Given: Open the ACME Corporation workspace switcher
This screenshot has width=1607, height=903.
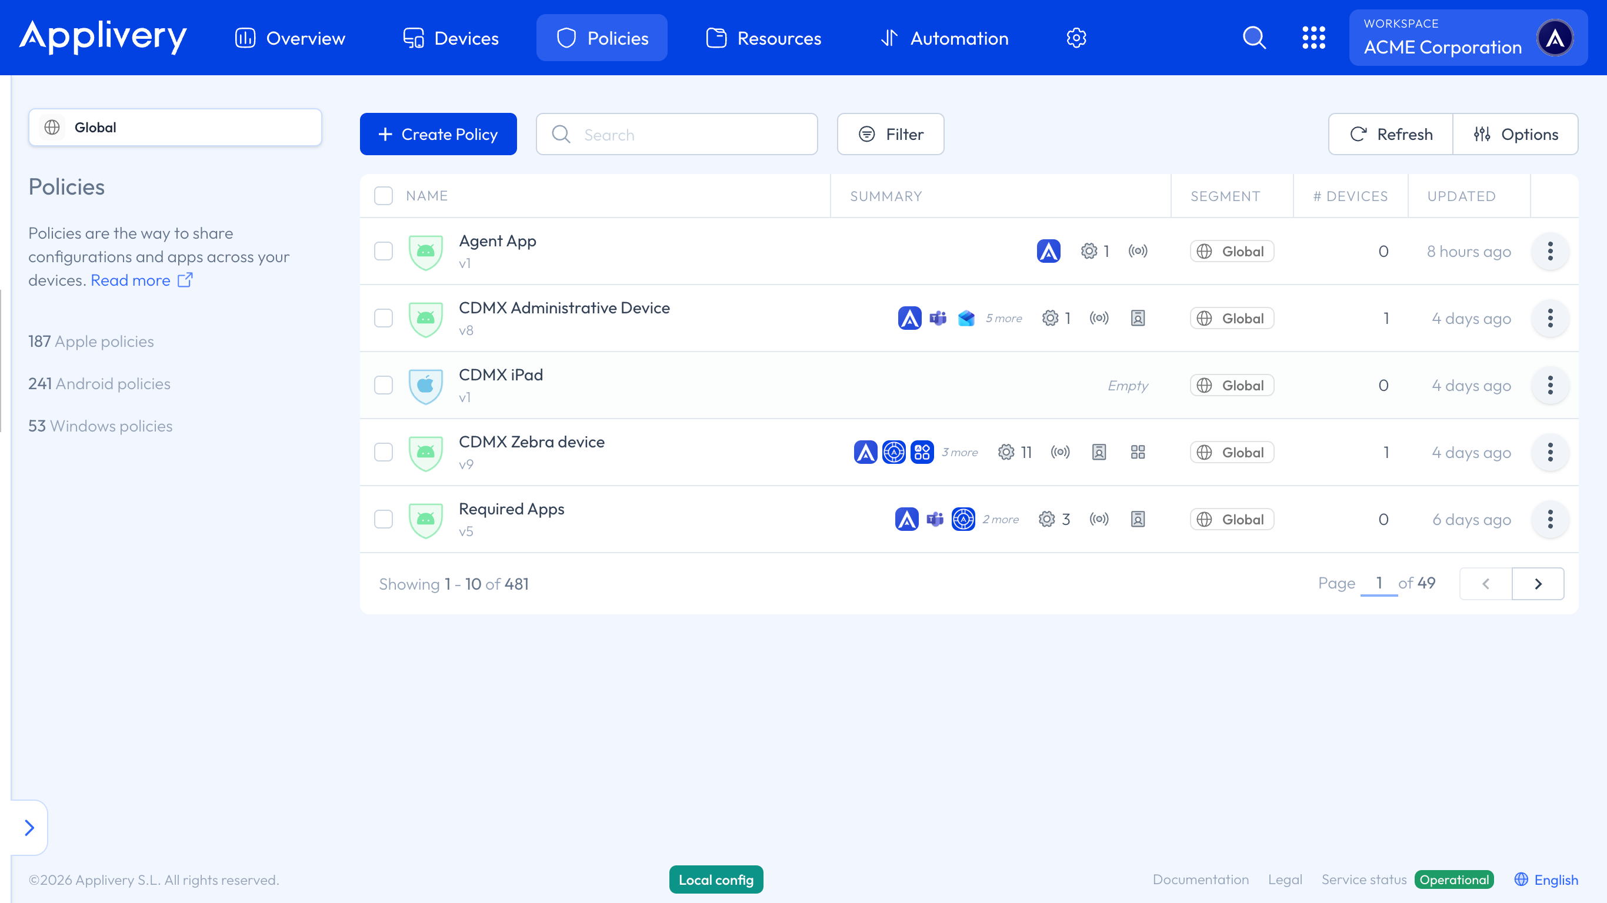Looking at the screenshot, I should [1468, 38].
